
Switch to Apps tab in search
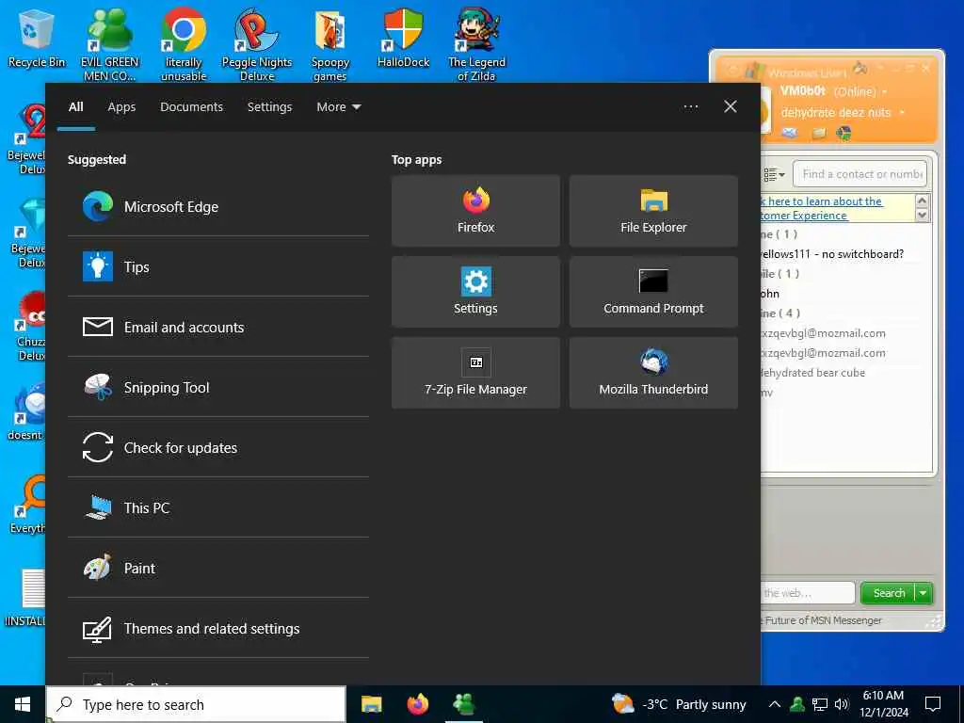[121, 107]
